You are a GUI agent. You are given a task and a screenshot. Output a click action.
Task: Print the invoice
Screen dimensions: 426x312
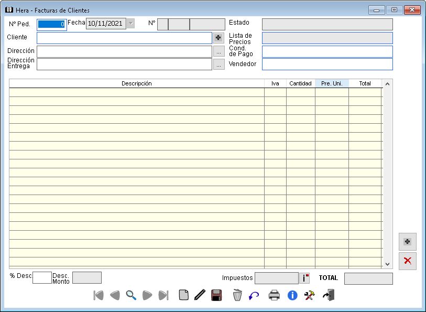[x=274, y=295]
